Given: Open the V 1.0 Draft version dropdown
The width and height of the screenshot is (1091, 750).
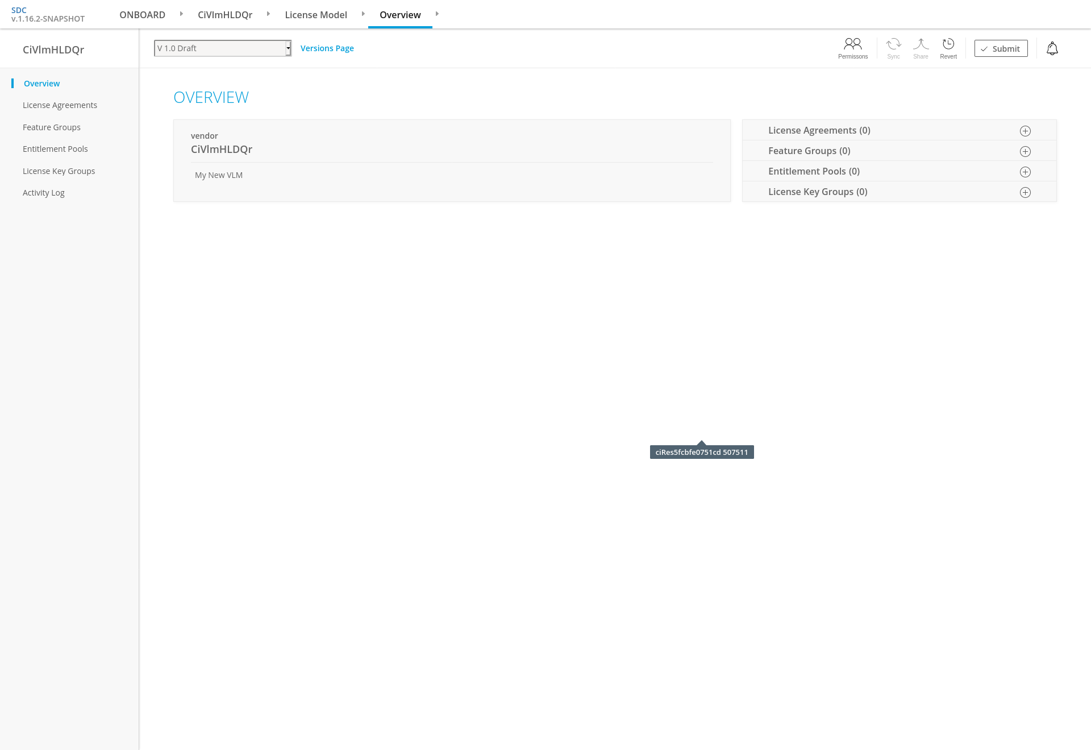Looking at the screenshot, I should [x=223, y=48].
